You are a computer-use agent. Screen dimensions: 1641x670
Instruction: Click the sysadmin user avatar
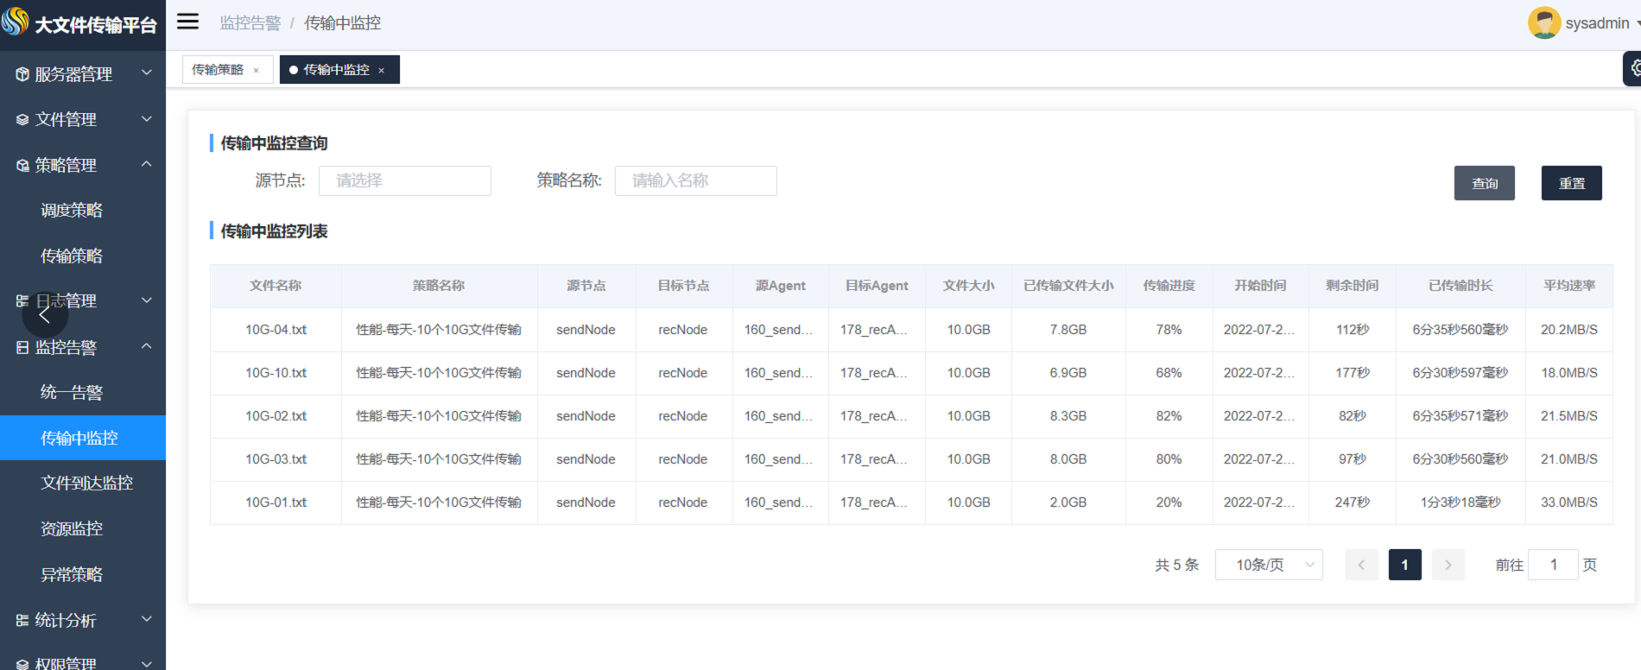coord(1543,23)
